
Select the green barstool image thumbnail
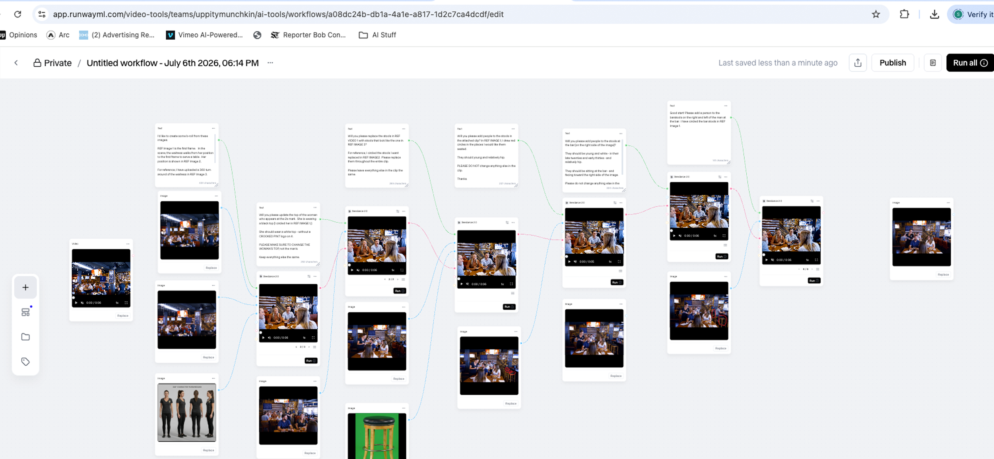pos(377,436)
